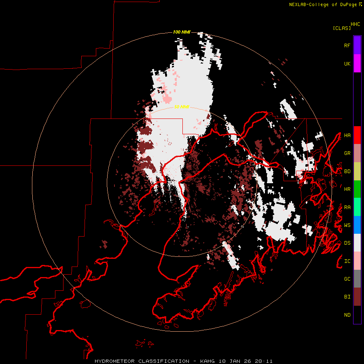Click the GC legend label
Image resolution: width=364 pixels, height=364 pixels.
pos(347,279)
